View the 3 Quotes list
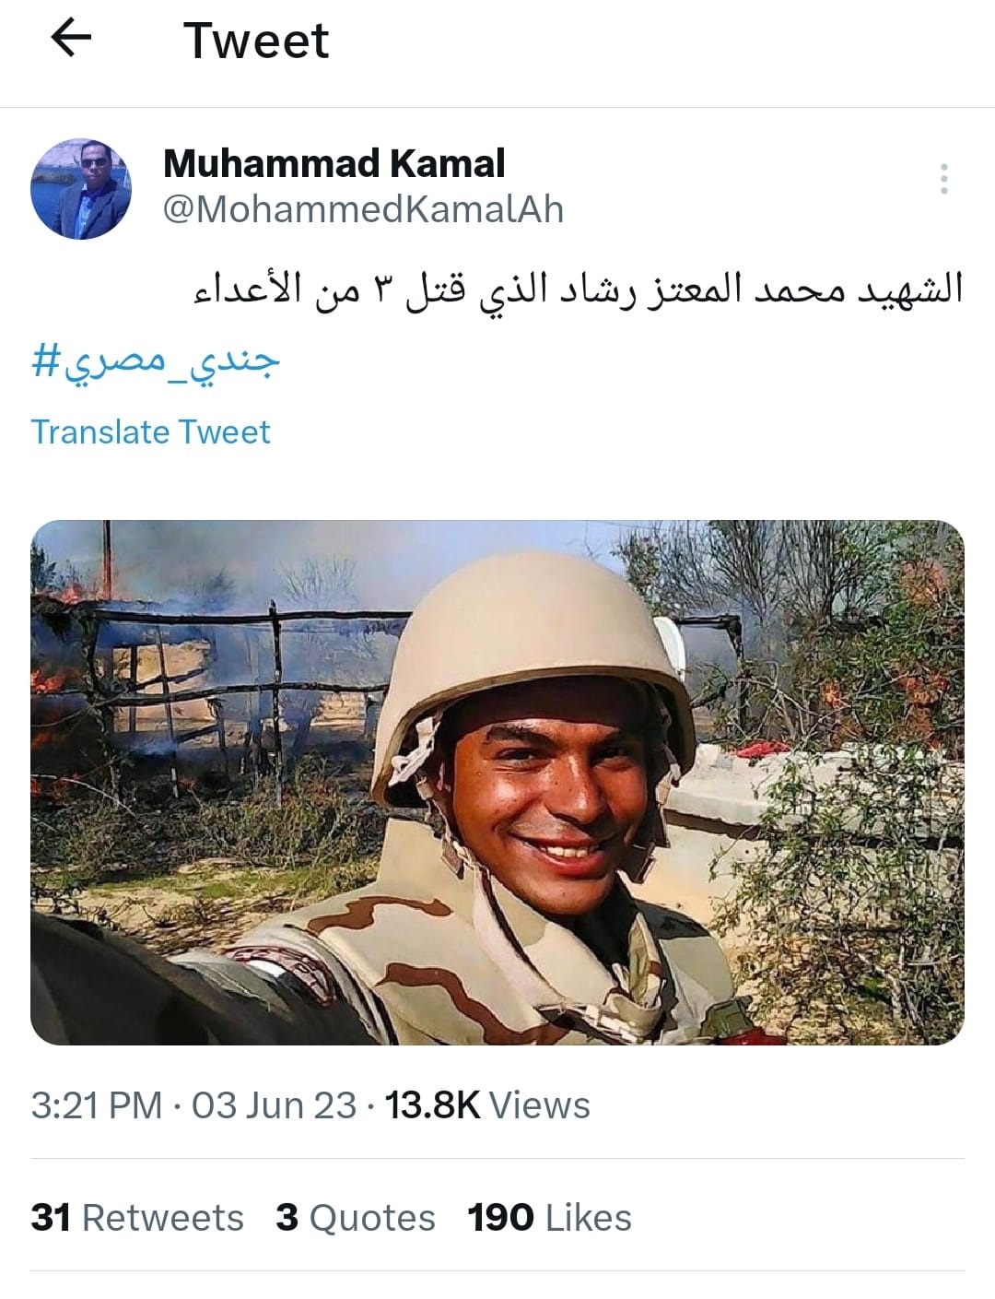Image resolution: width=995 pixels, height=1299 pixels. (x=356, y=1217)
